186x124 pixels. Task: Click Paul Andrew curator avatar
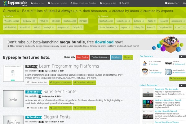point(145,72)
